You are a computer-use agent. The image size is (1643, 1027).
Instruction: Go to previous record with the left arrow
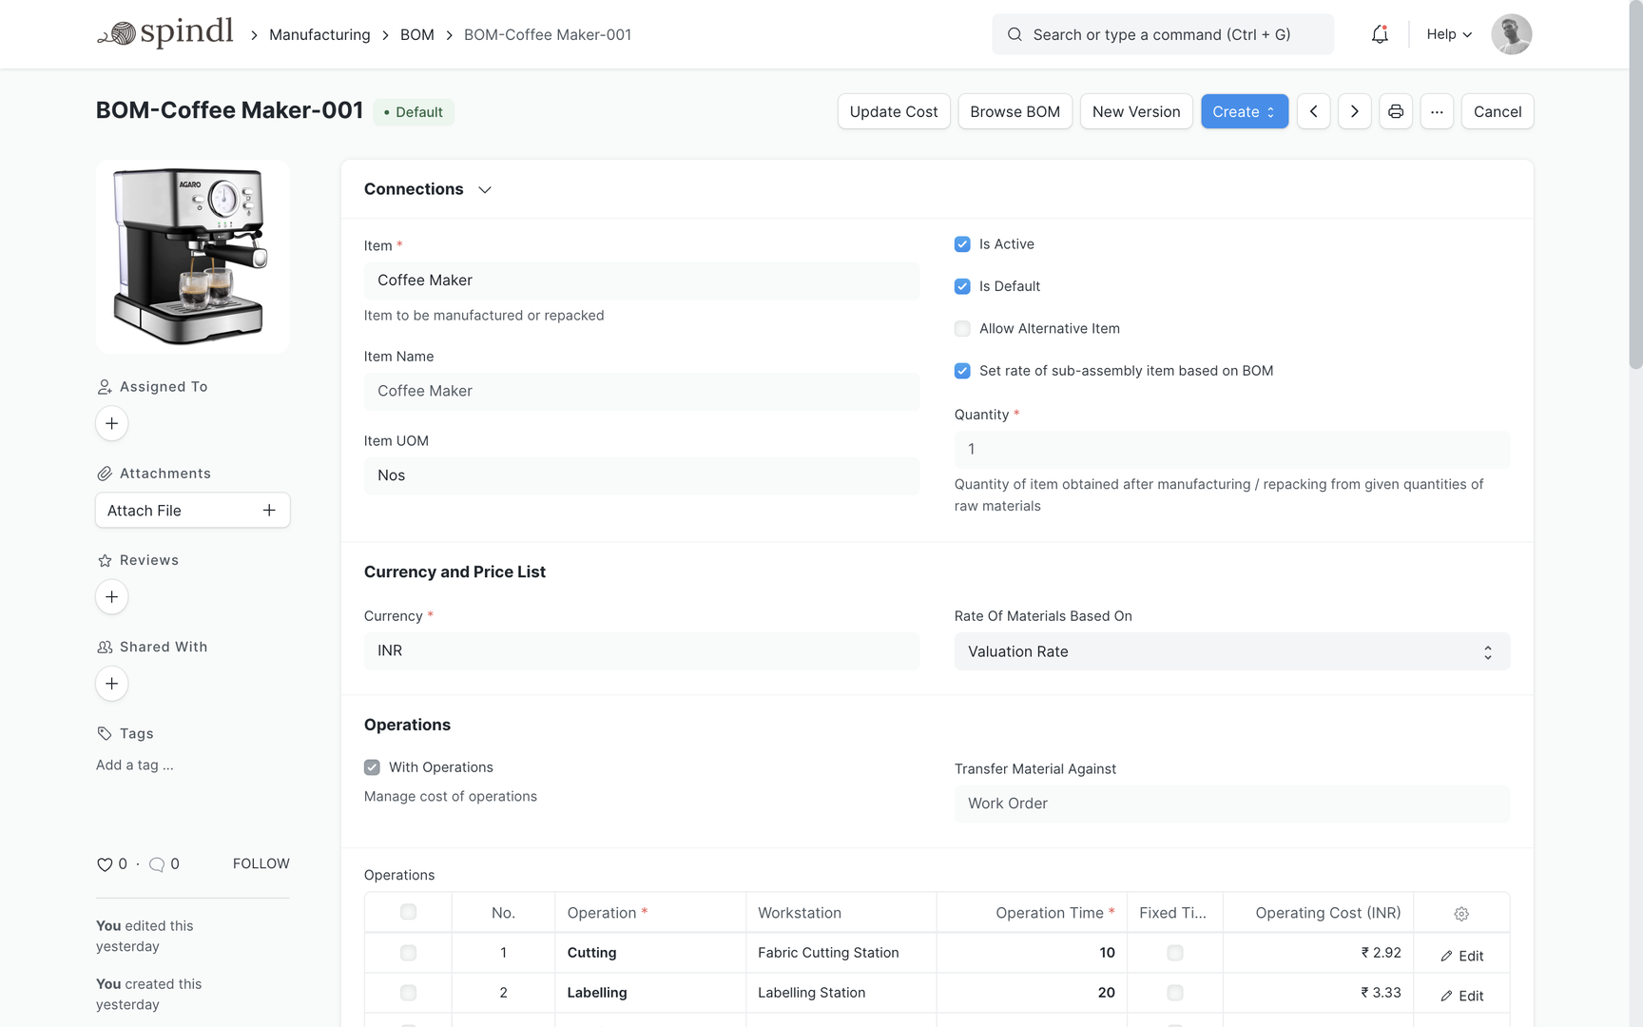(1313, 111)
